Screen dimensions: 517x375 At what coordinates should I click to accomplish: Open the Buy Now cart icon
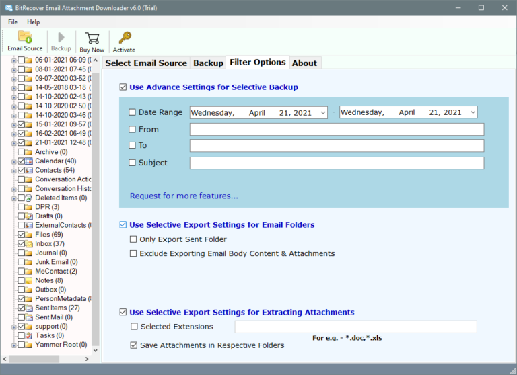pyautogui.click(x=92, y=38)
